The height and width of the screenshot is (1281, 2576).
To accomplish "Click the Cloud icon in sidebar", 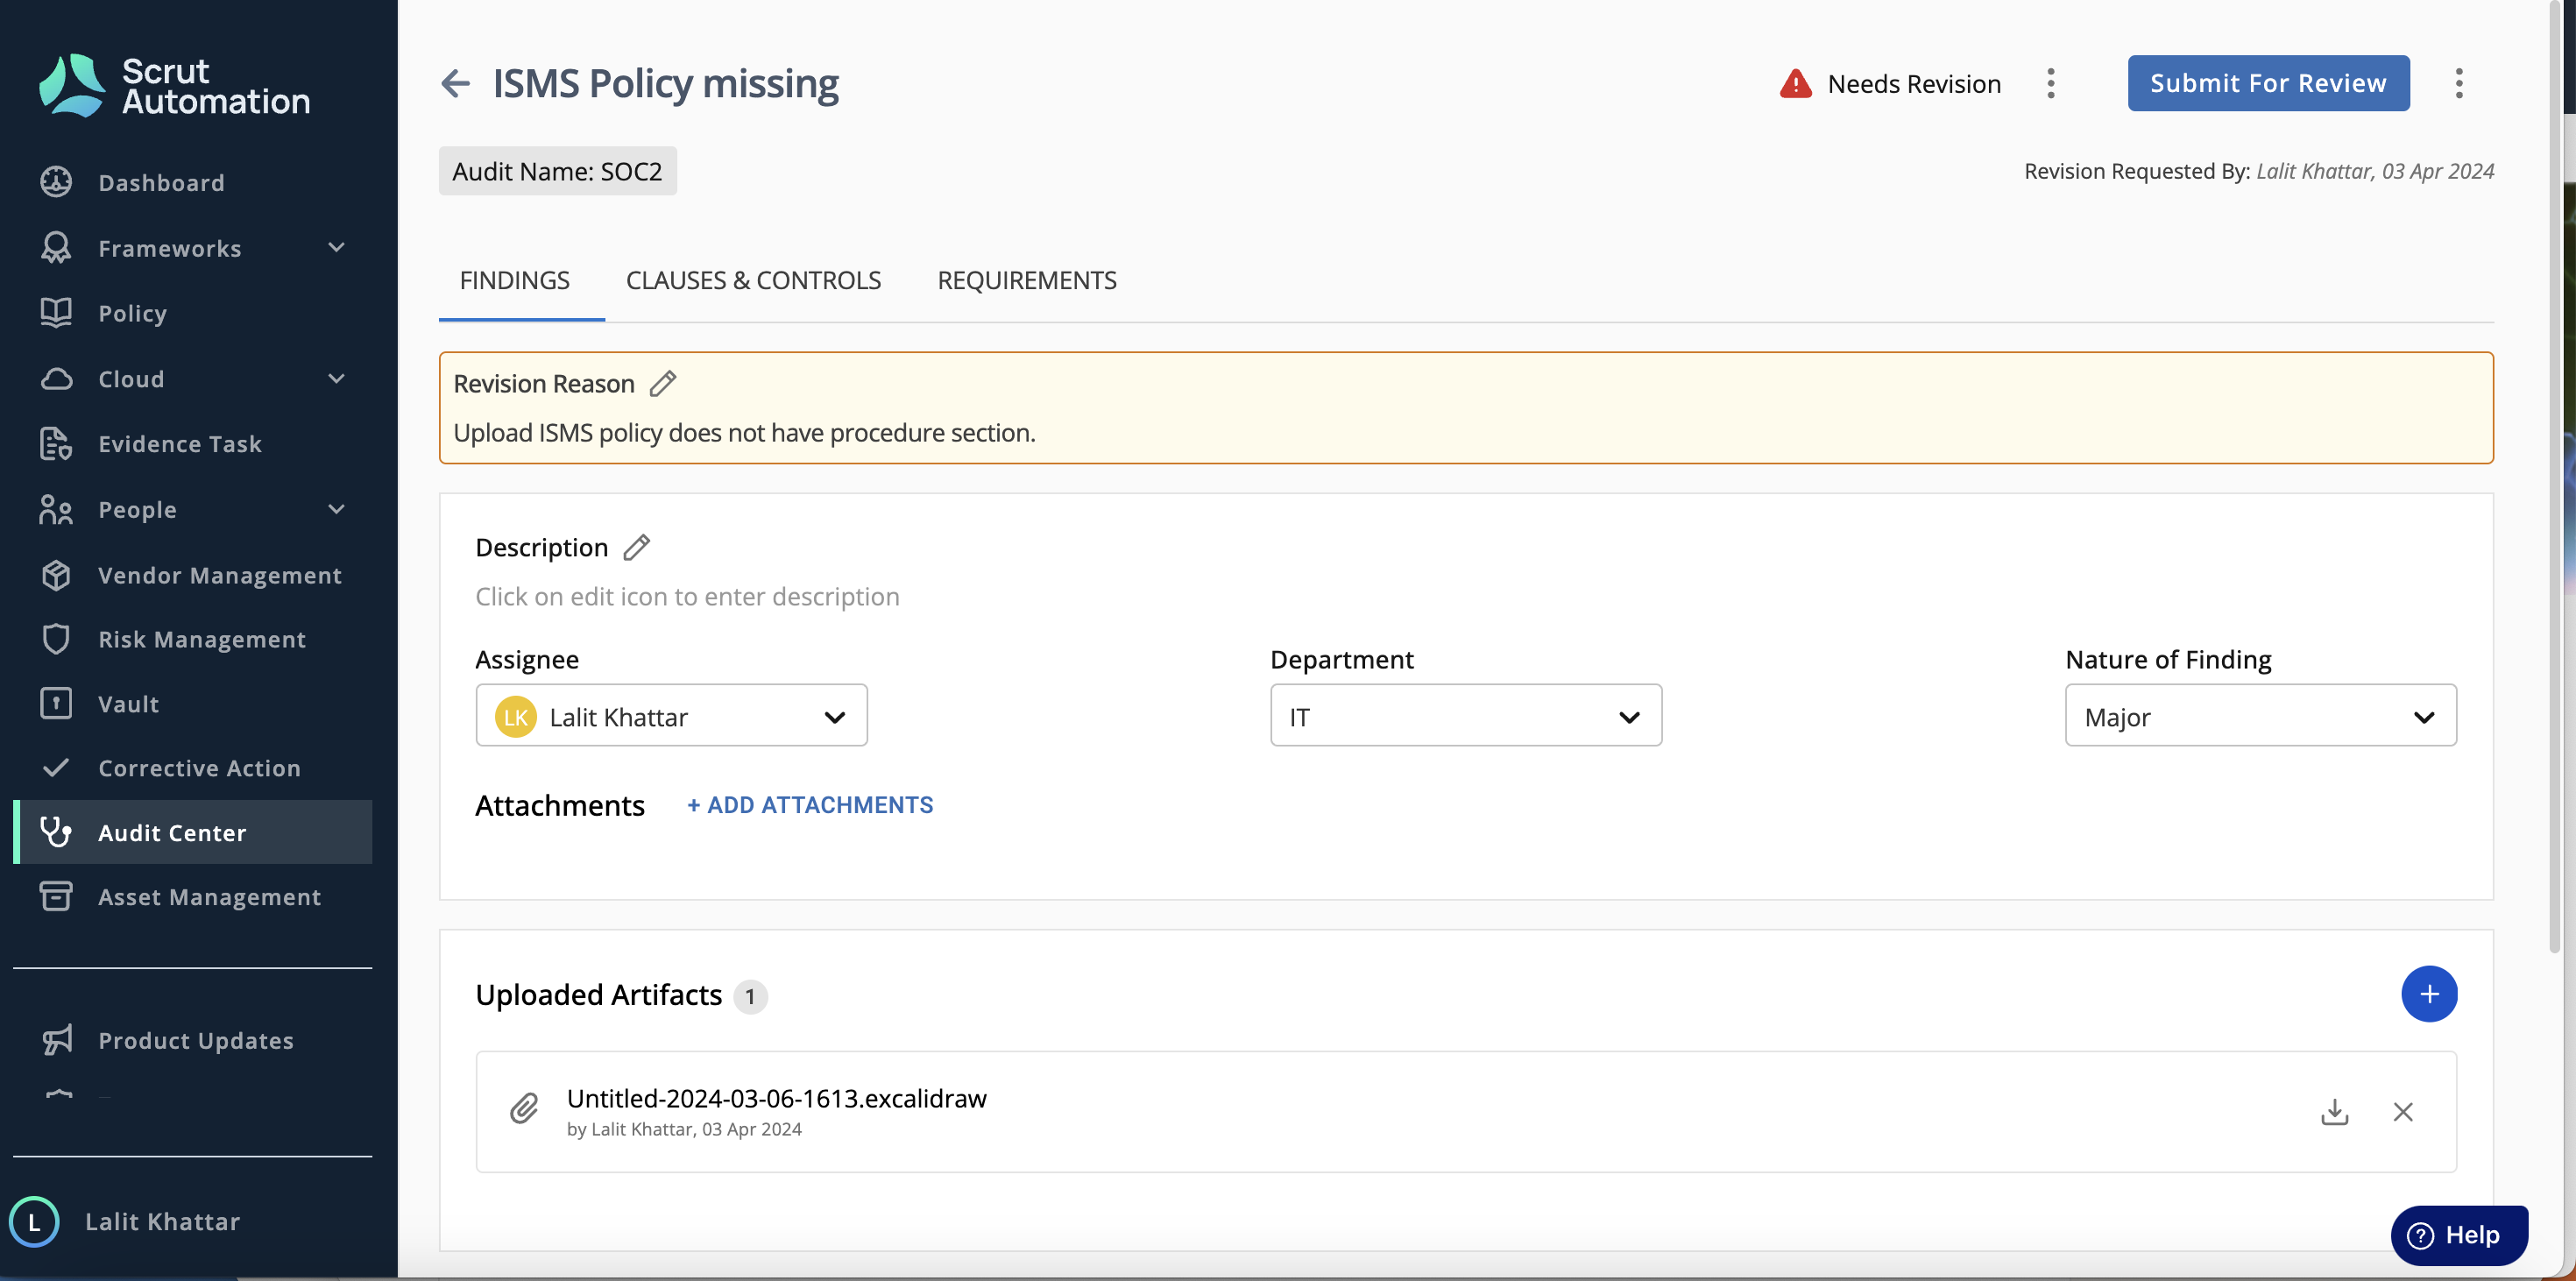I will pyautogui.click(x=56, y=378).
